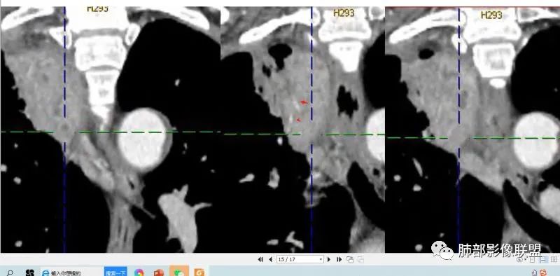Select the right CT image panel
The height and width of the screenshot is (276, 560).
coord(472,130)
